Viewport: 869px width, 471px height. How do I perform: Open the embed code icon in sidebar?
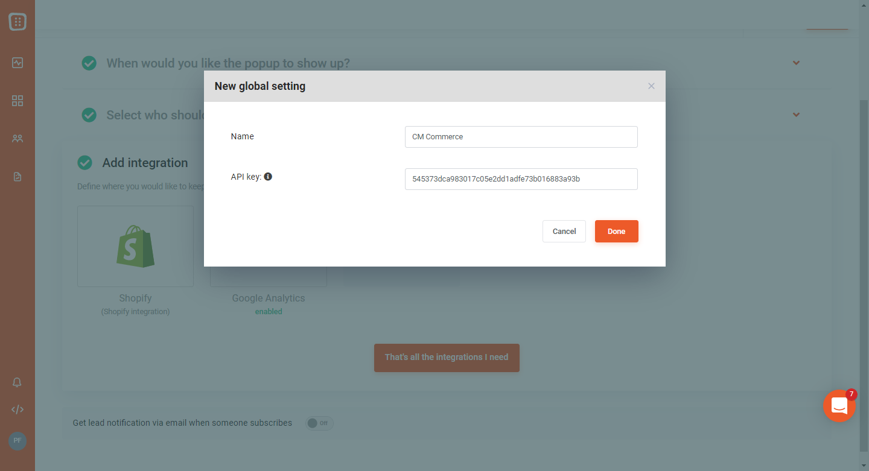click(18, 409)
